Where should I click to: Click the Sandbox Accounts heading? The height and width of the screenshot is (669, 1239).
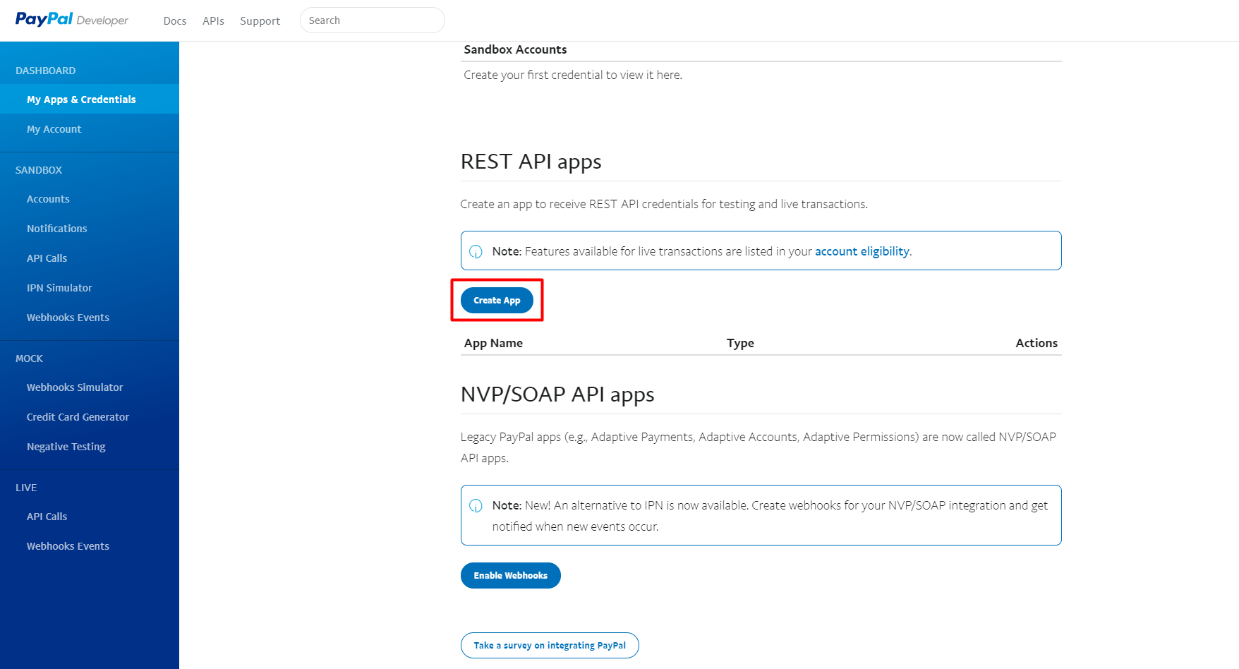pos(515,49)
